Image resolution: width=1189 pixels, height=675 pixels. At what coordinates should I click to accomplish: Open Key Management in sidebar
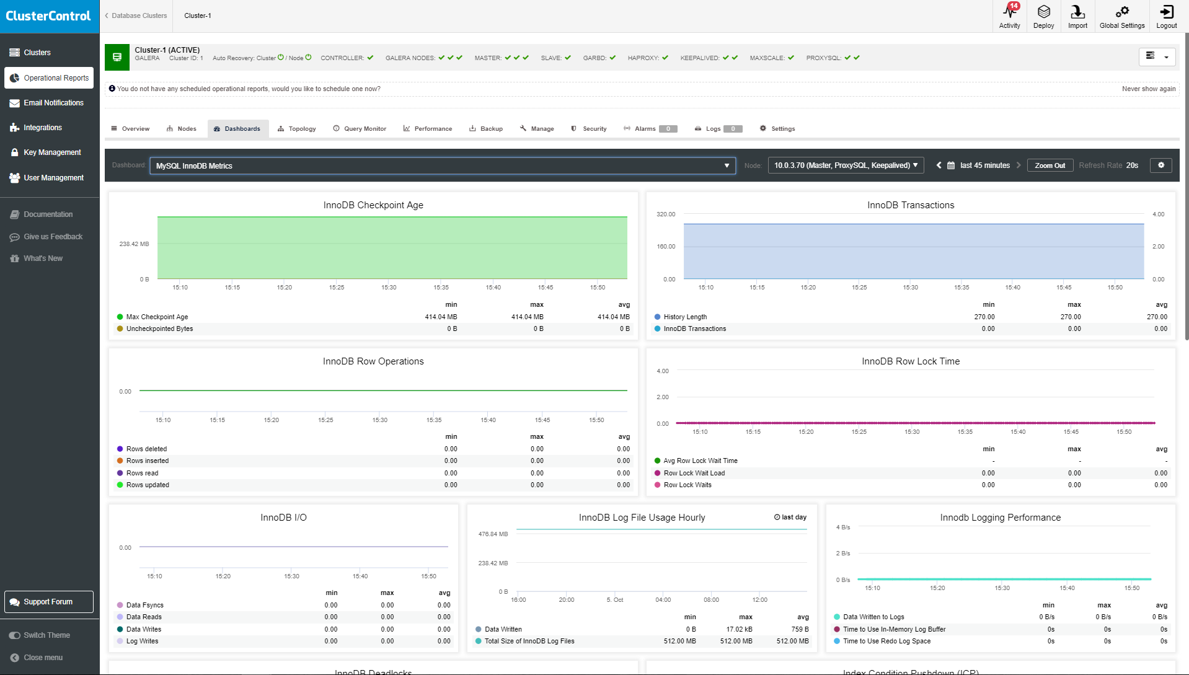(46, 152)
